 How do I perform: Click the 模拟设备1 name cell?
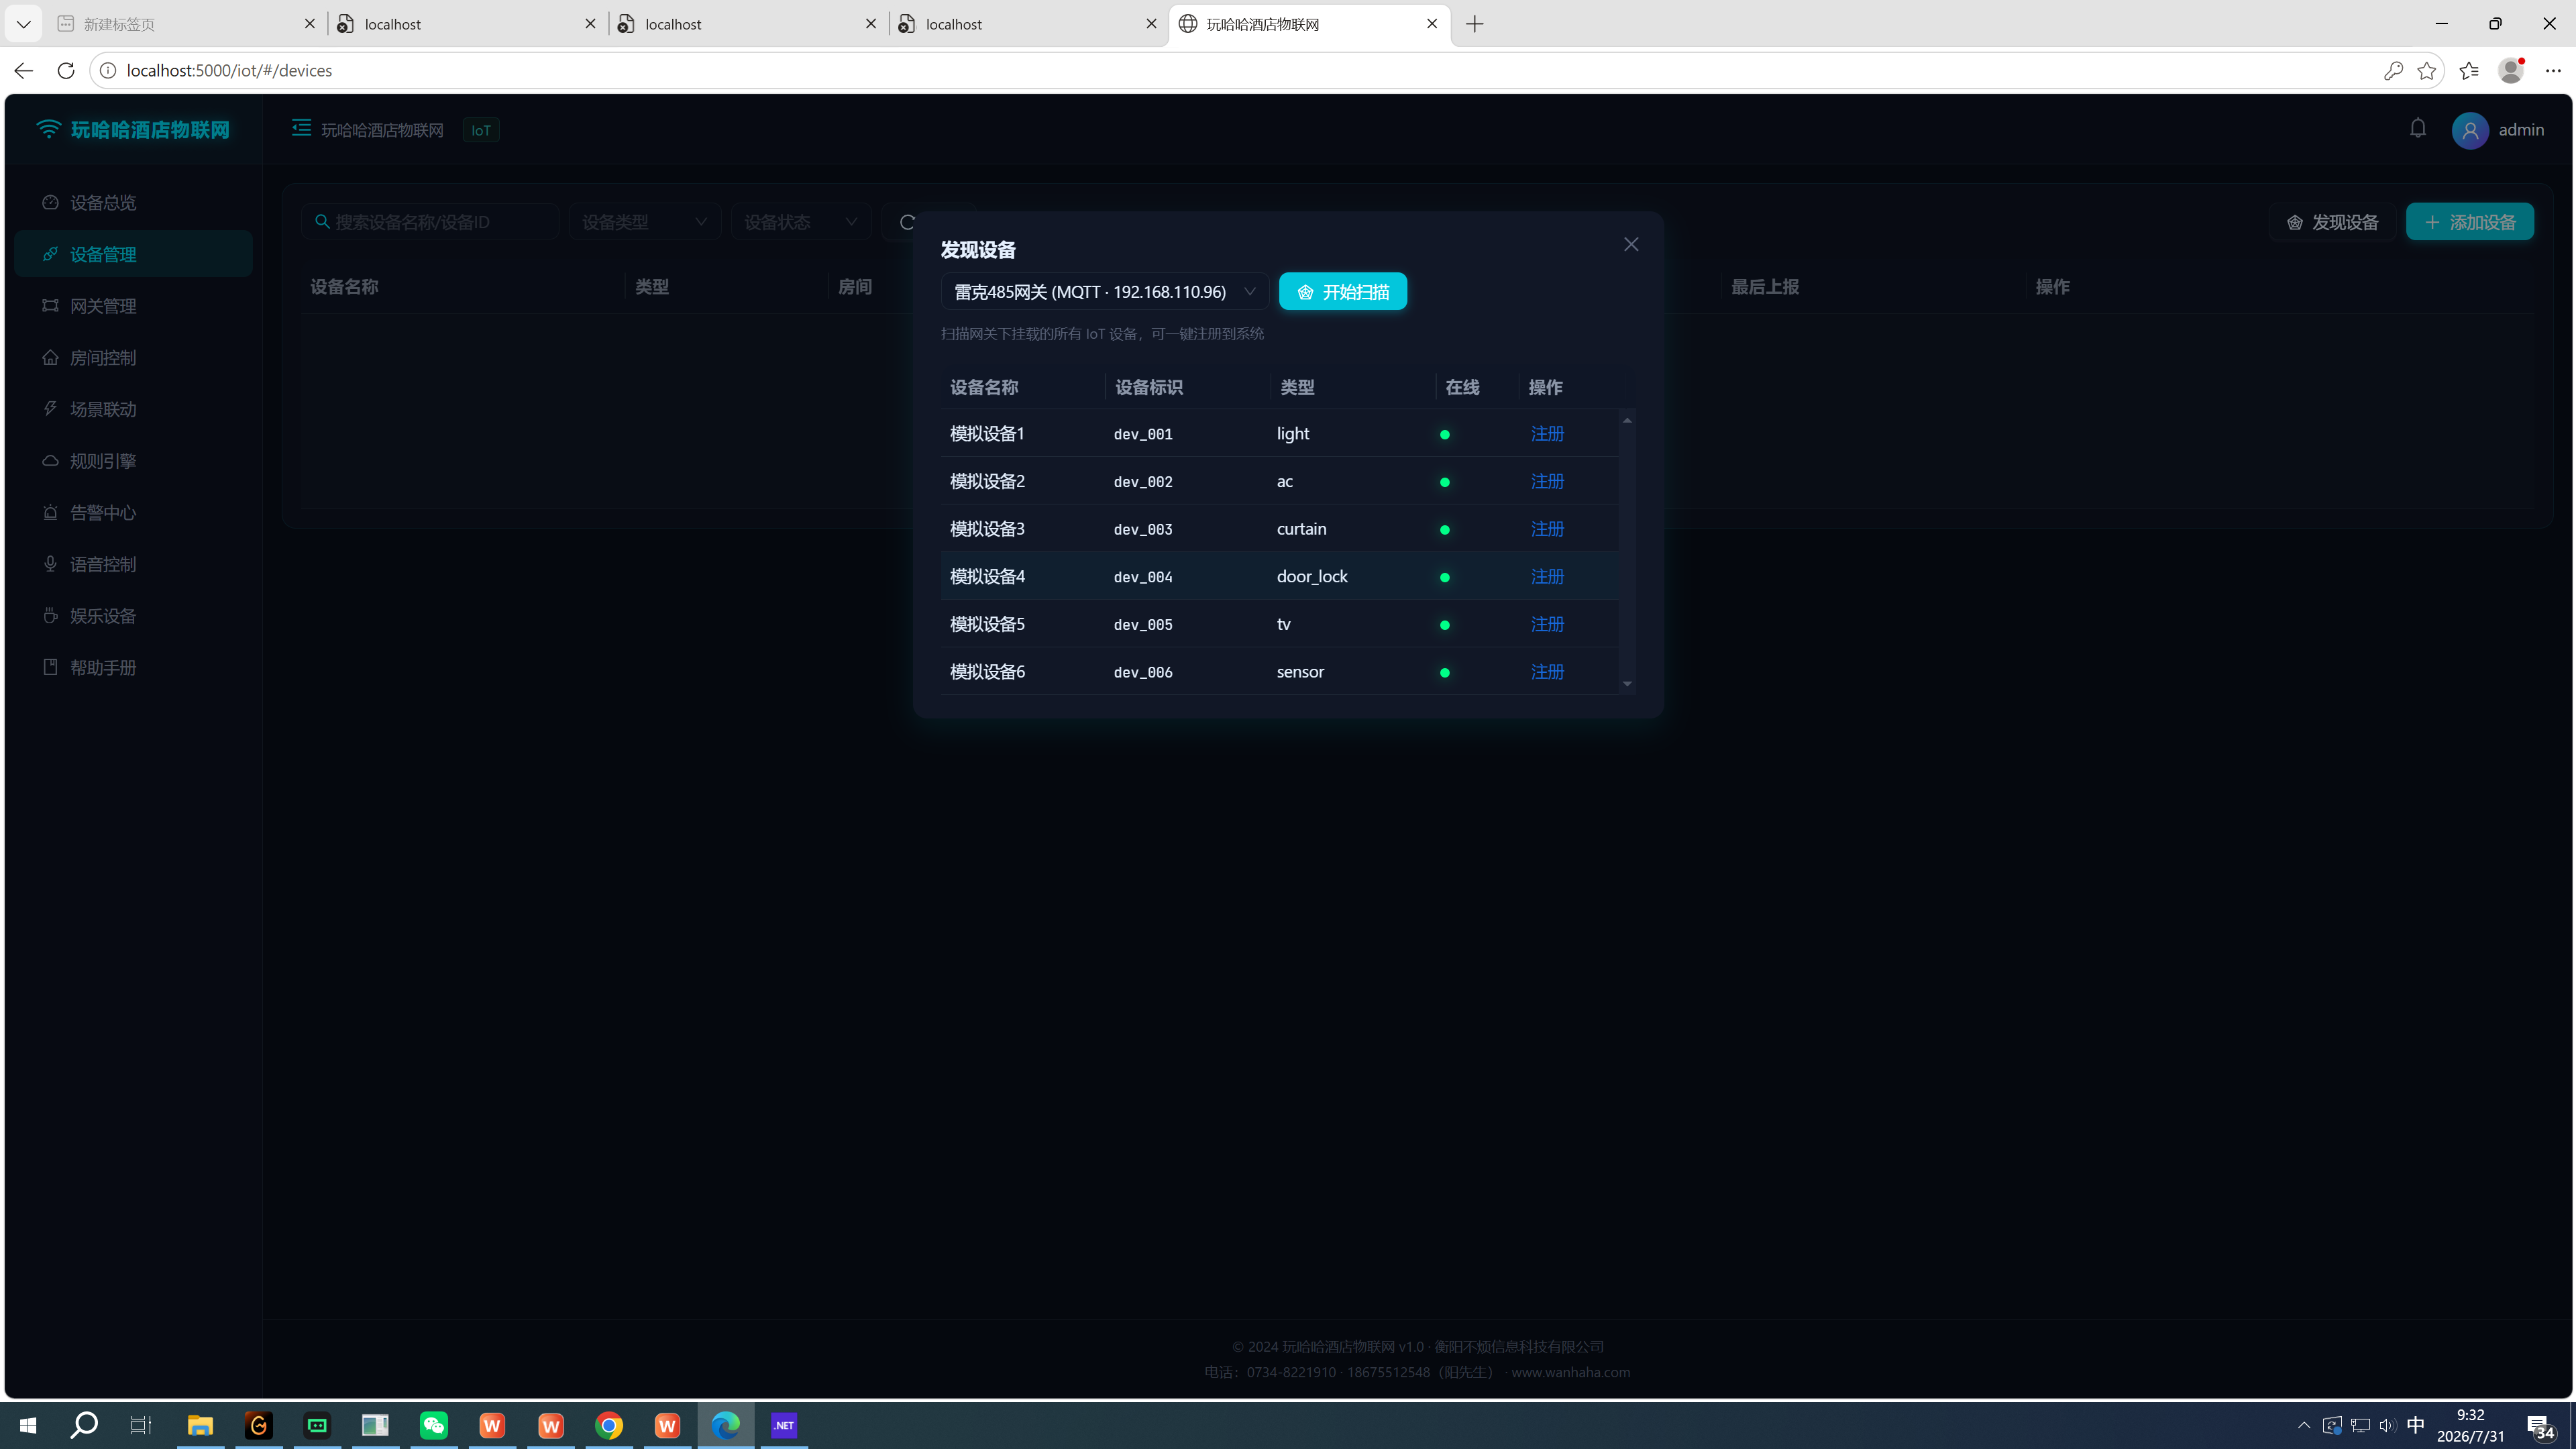(987, 434)
